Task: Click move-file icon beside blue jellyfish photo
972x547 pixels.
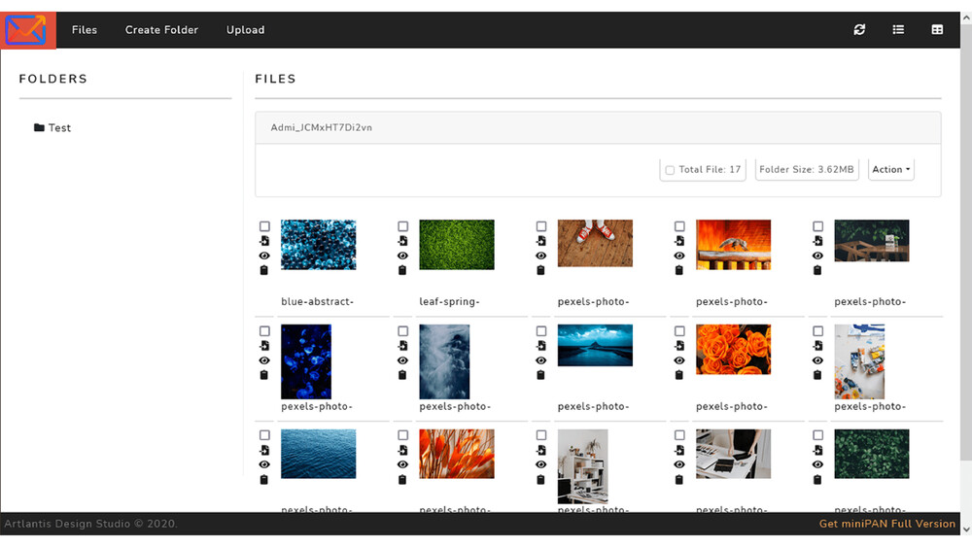Action: point(264,346)
